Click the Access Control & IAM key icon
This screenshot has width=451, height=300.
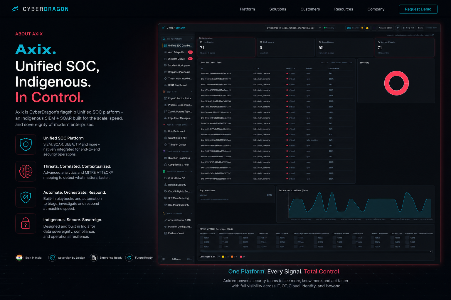pyautogui.click(x=165, y=220)
